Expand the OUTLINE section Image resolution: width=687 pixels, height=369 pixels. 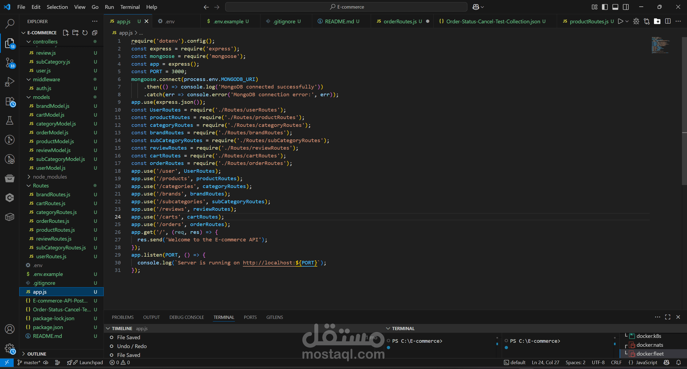(37, 354)
